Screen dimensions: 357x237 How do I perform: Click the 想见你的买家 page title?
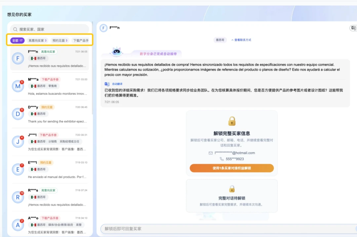click(x=20, y=15)
